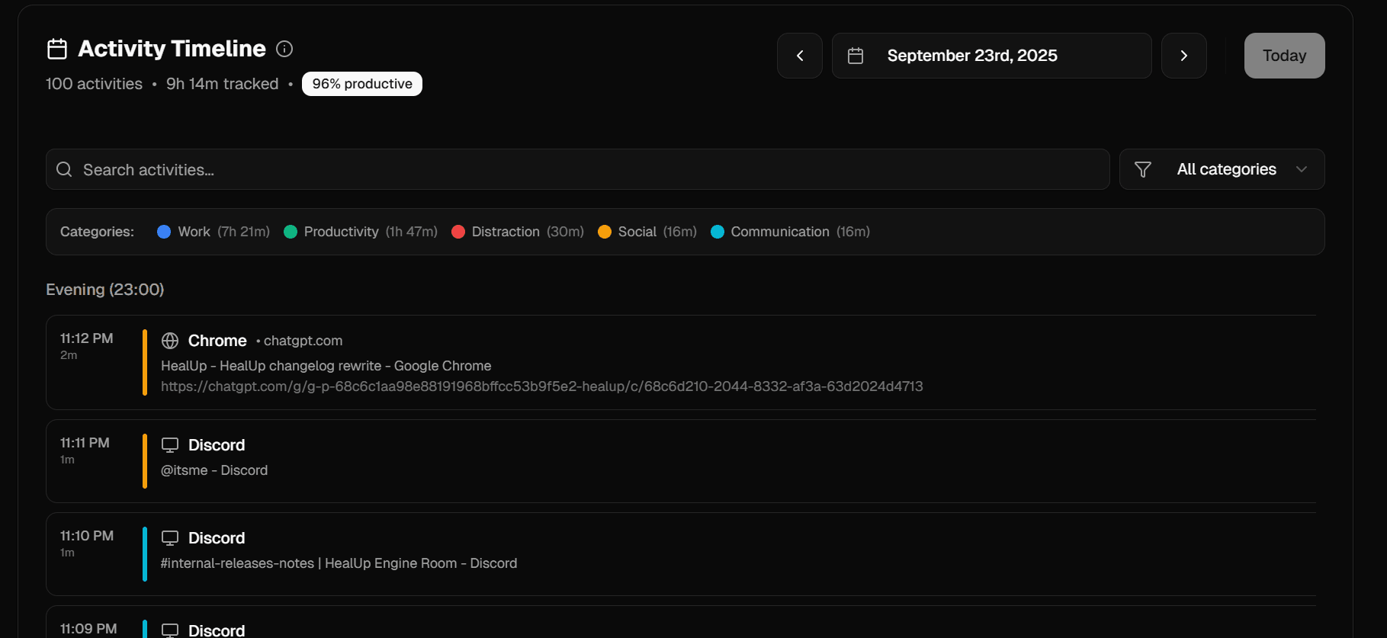Expand the chevron in All categories filter
1387x638 pixels.
(x=1301, y=169)
